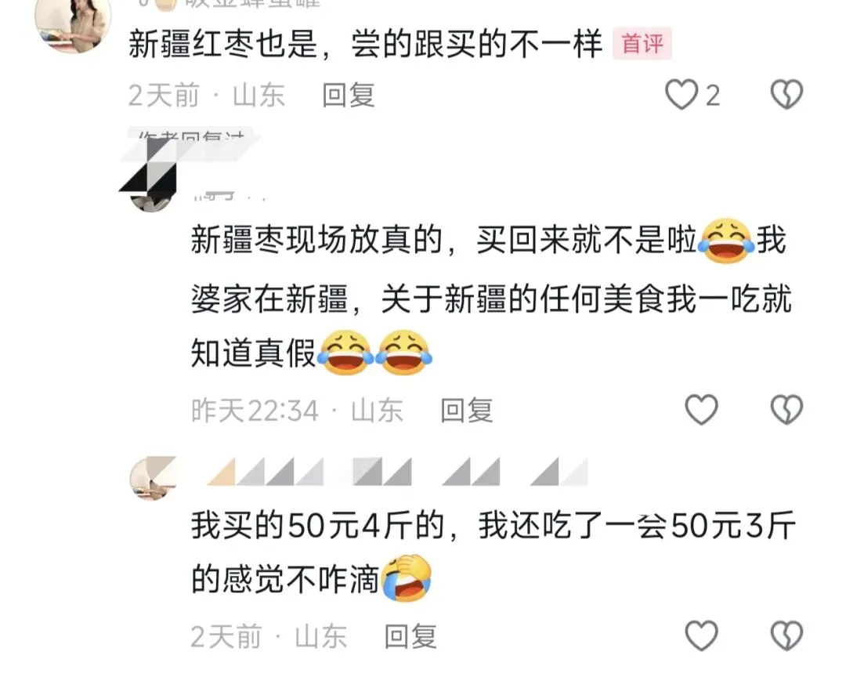
Task: Click the 作者回复过 label
Action: coord(190,135)
